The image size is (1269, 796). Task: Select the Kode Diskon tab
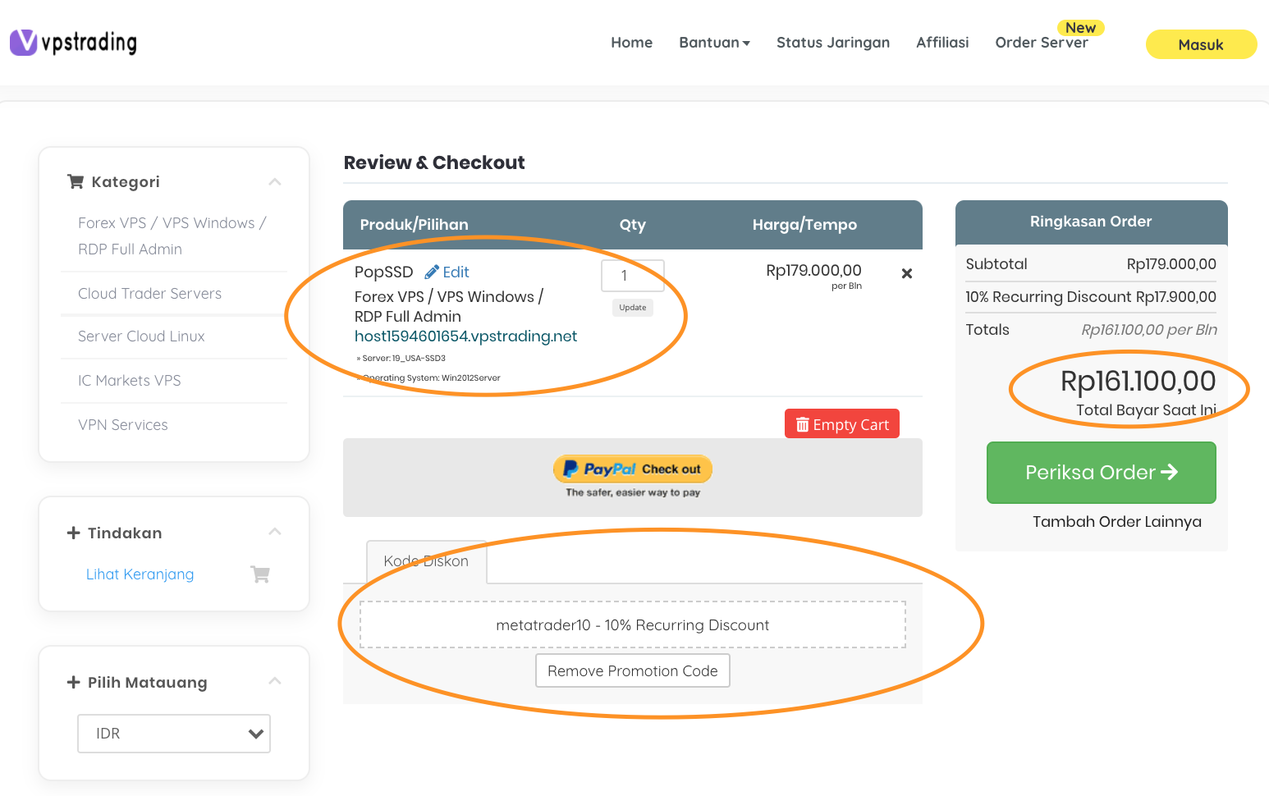point(426,561)
